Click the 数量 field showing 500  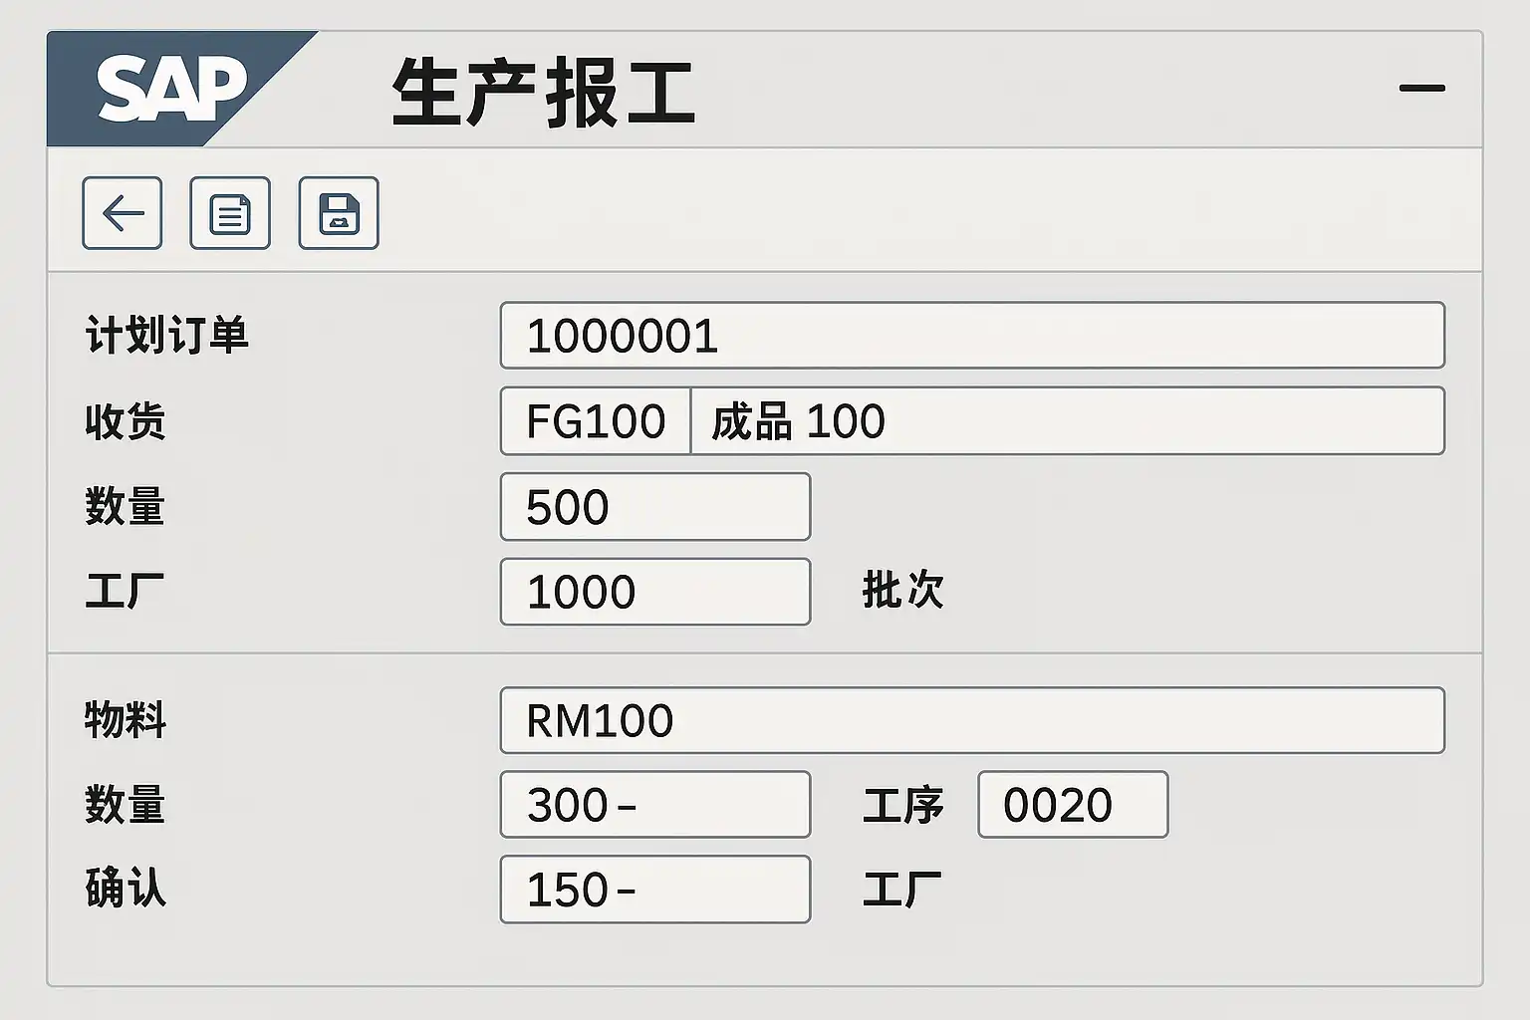654,507
